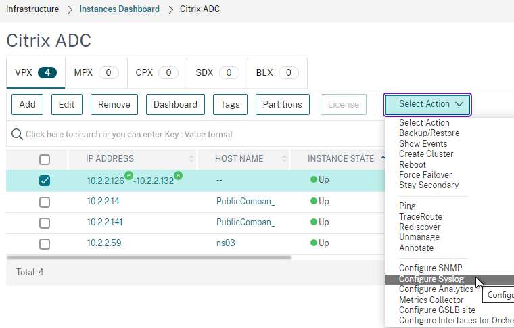Switch to the VPX tab
The width and height of the screenshot is (514, 328).
pos(36,72)
